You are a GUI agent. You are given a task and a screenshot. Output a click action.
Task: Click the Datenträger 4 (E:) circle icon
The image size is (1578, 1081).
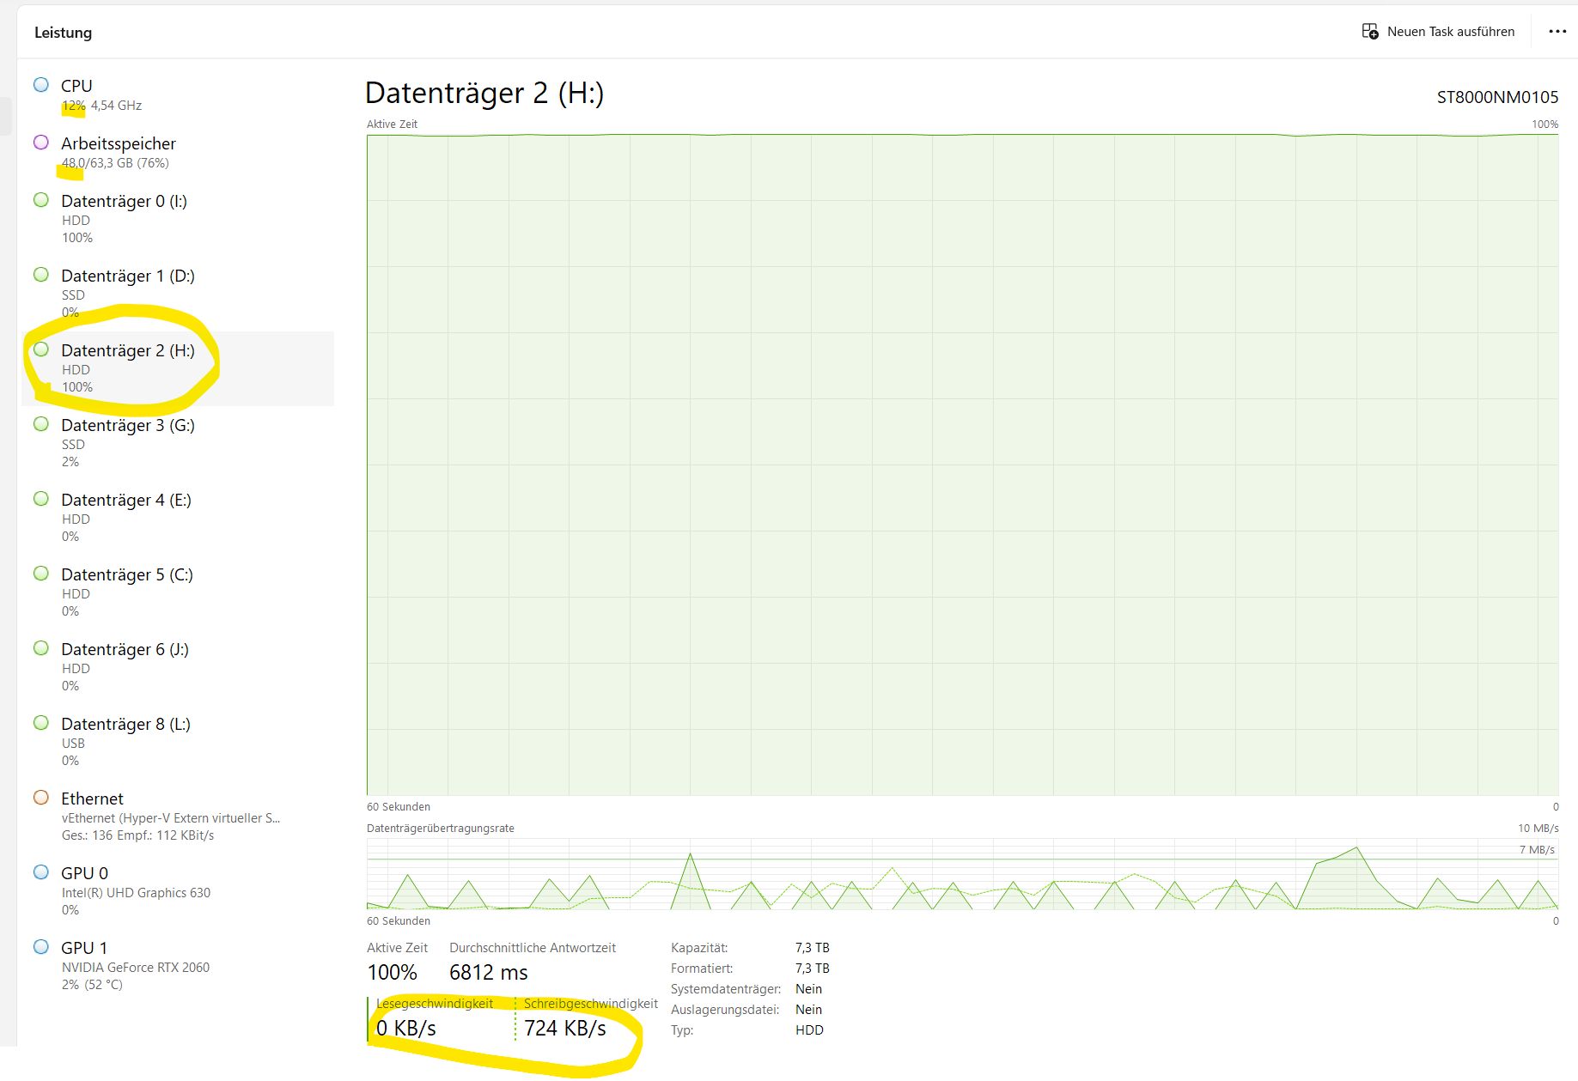point(41,499)
